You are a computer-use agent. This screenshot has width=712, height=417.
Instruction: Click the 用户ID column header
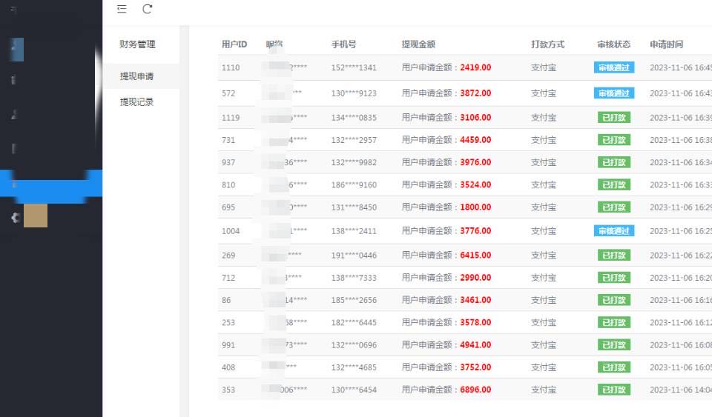(234, 44)
